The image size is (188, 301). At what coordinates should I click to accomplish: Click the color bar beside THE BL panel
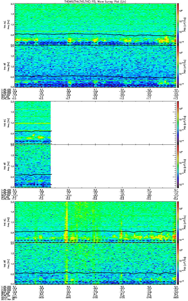(178, 222)
